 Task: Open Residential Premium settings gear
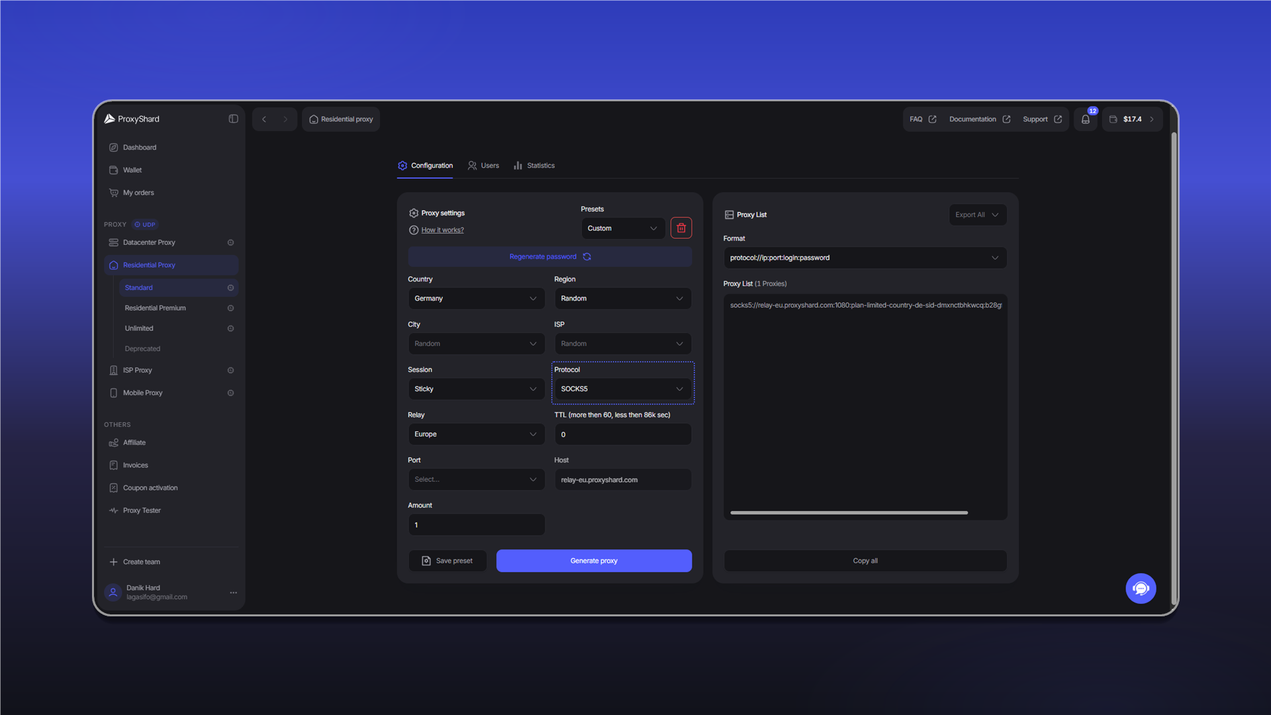(230, 309)
